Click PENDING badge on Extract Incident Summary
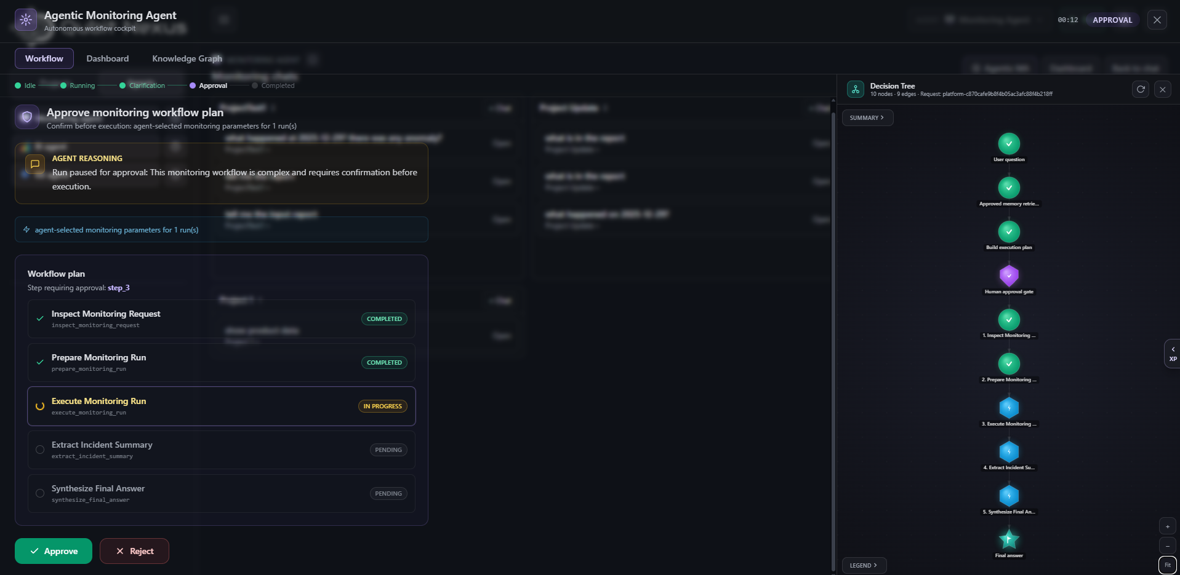 tap(388, 450)
